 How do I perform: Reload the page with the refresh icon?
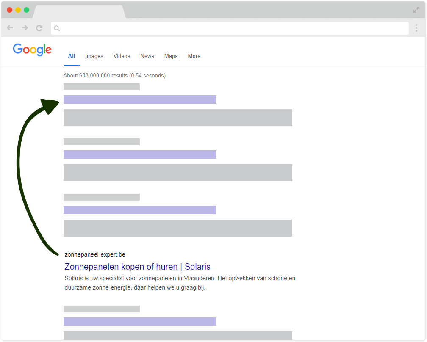point(39,28)
